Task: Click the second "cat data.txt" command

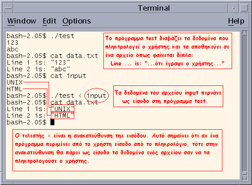Action: coord(74,102)
